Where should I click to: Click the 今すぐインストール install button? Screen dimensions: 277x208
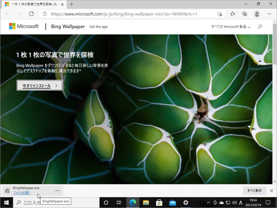(x=39, y=85)
